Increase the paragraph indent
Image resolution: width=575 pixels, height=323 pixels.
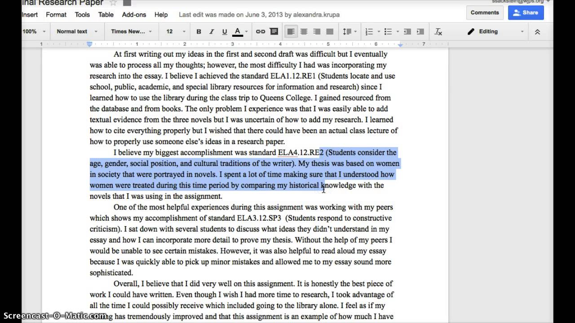pyautogui.click(x=420, y=31)
